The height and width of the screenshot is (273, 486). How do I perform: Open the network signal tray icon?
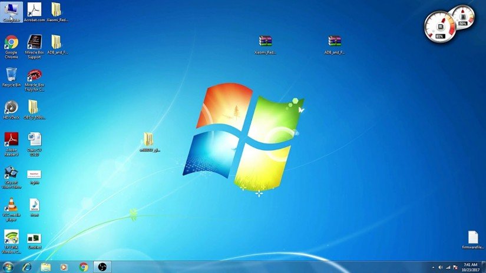[x=448, y=268]
